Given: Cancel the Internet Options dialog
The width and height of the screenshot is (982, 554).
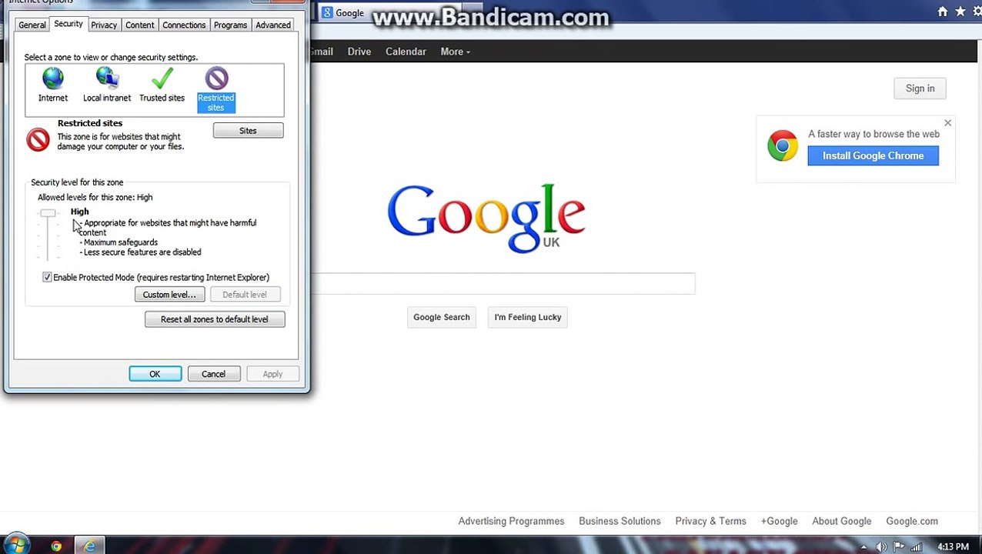Looking at the screenshot, I should [214, 374].
